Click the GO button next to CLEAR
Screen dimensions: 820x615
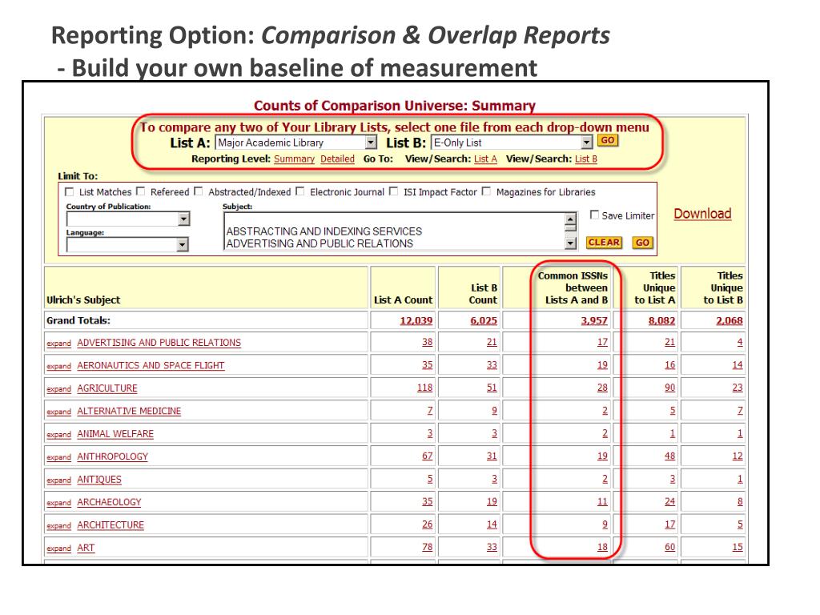642,243
